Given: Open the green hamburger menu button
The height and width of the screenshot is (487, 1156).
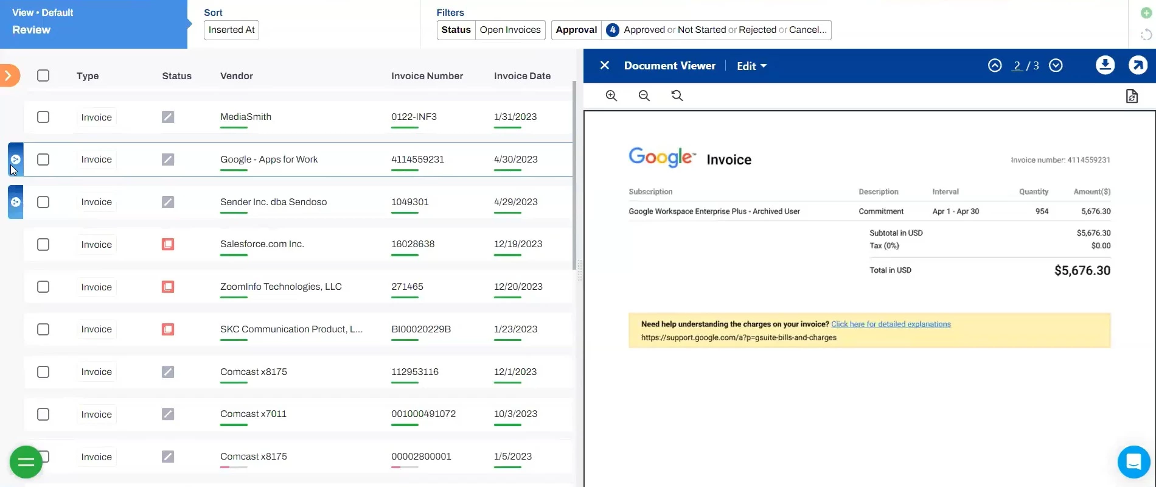Looking at the screenshot, I should pyautogui.click(x=26, y=462).
